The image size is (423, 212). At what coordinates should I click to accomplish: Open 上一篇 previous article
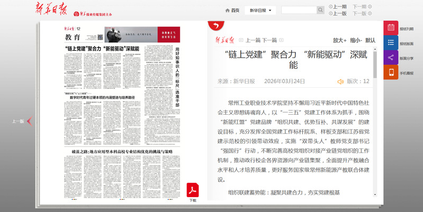(249, 40)
